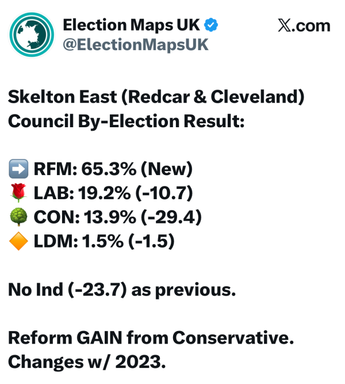Open the Election Maps UK display name
Viewport: 345px width, 384px height.
(132, 25)
